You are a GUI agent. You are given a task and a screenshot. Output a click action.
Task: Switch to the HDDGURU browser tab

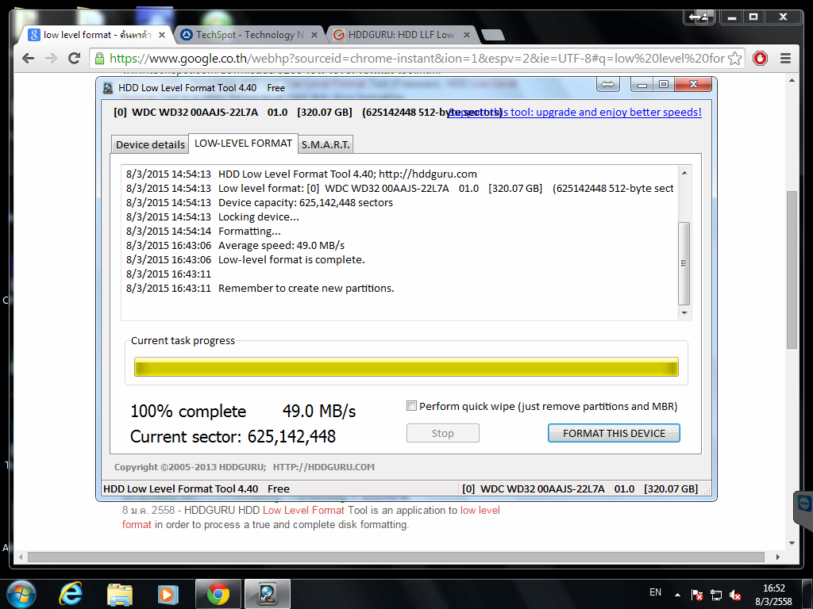[x=400, y=35]
